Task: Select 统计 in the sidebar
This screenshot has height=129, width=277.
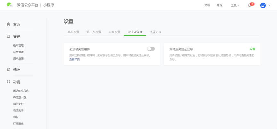Action: [17, 70]
